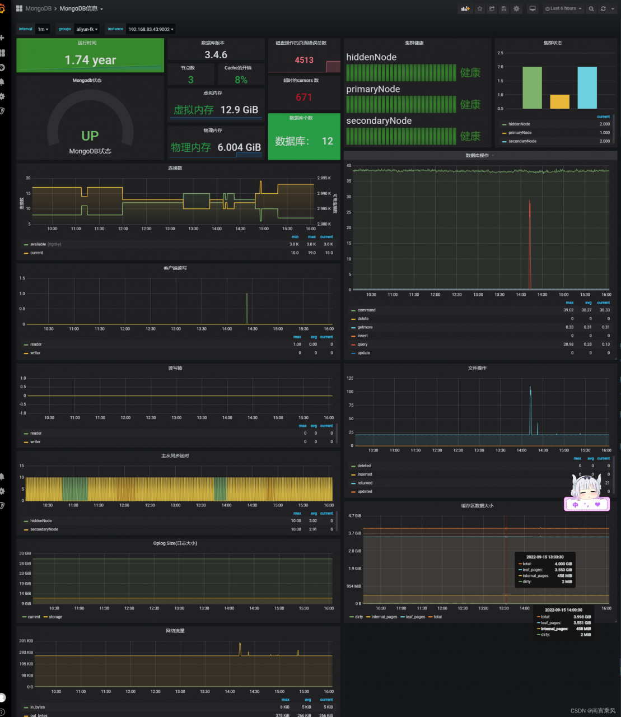Toggle the update series in legend

[x=363, y=353]
